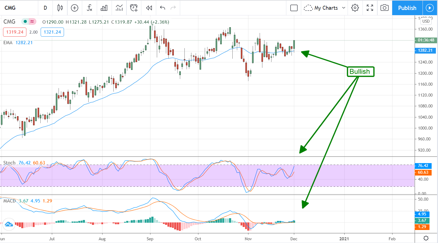Open the candlestick chart style selector

(x=60, y=8)
